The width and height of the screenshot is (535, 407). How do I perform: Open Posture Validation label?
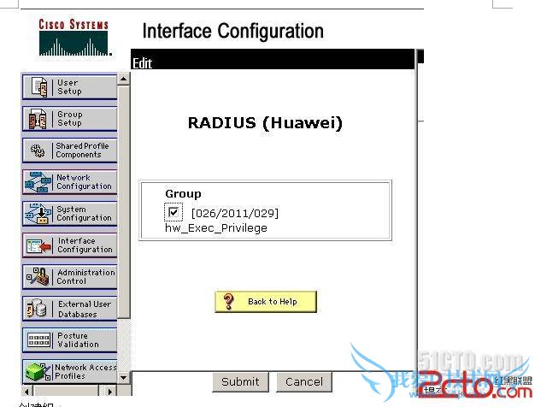tap(78, 340)
